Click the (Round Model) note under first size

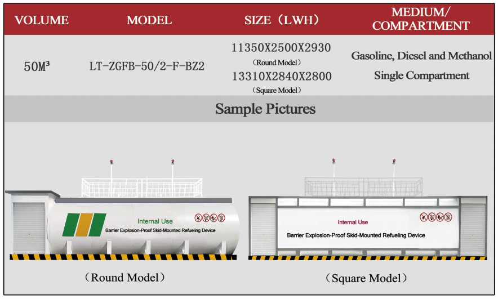(277, 63)
